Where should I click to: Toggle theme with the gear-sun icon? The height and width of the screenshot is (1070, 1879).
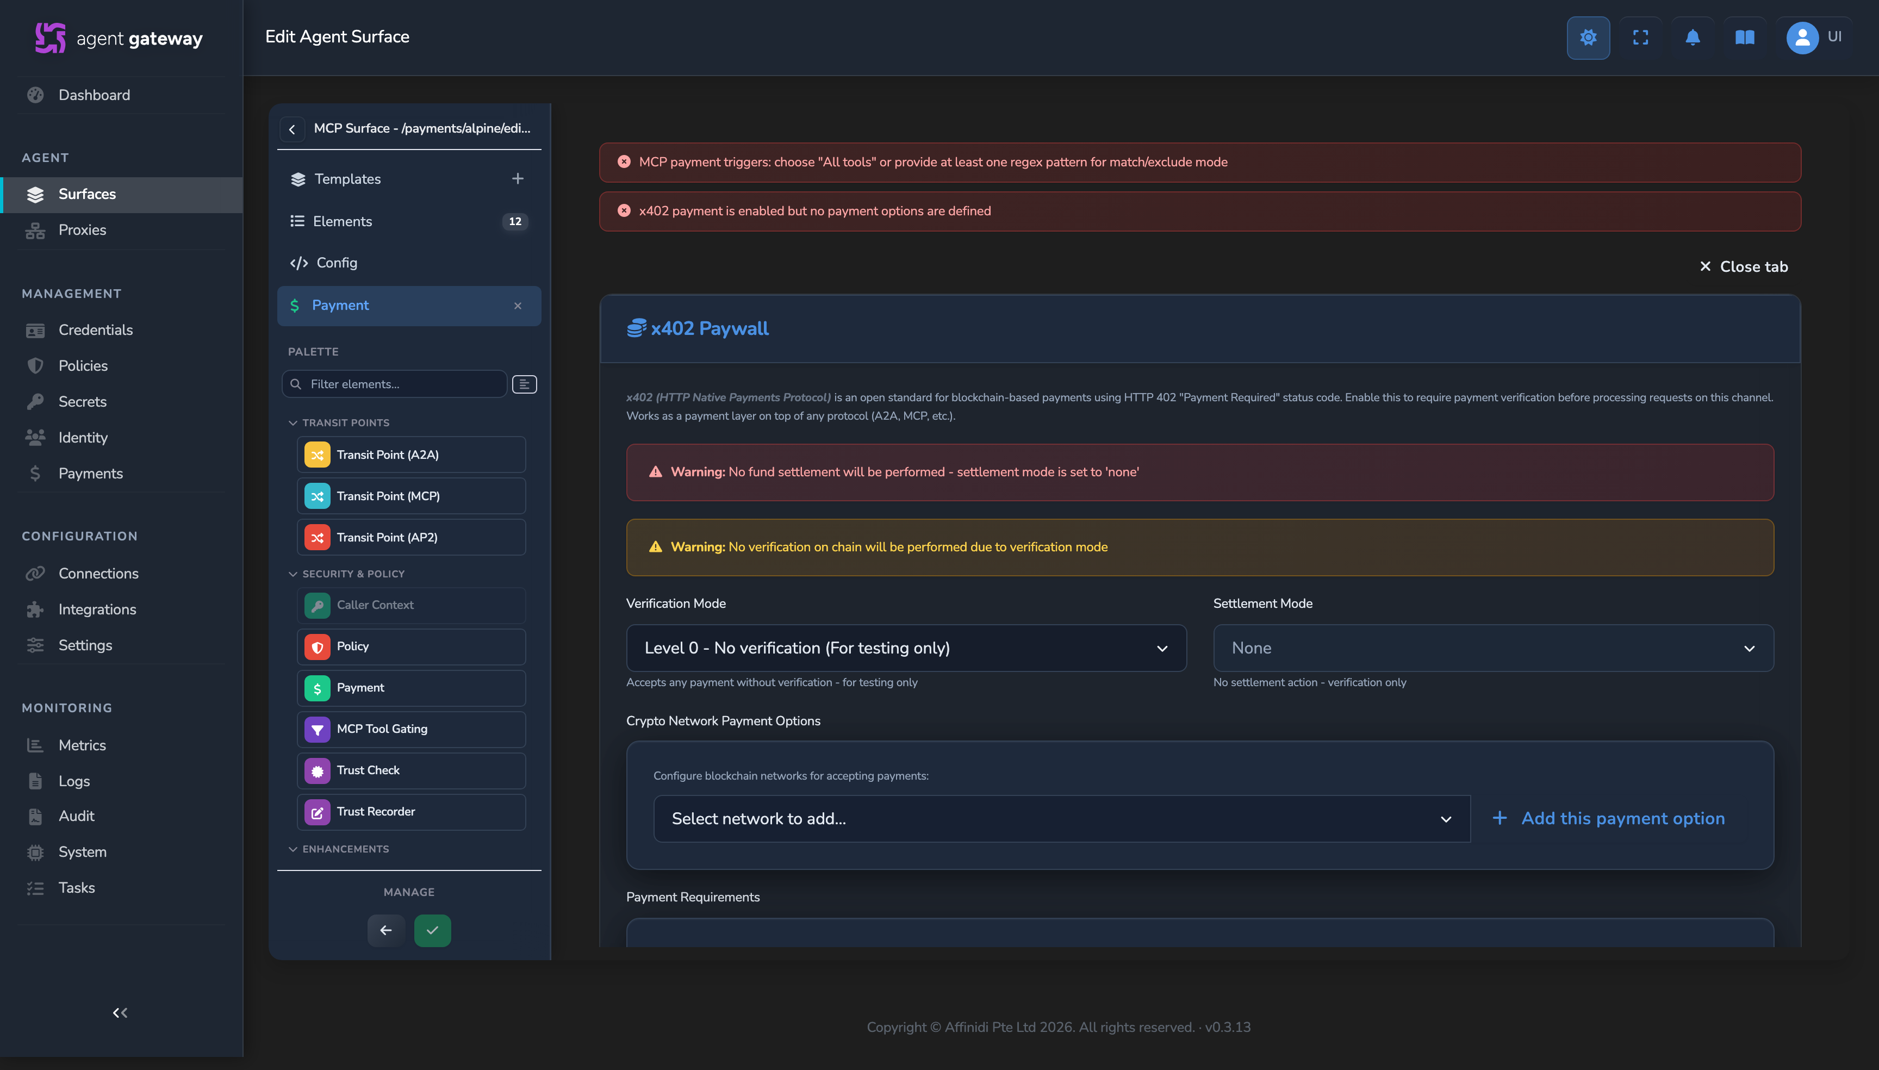[1588, 38]
